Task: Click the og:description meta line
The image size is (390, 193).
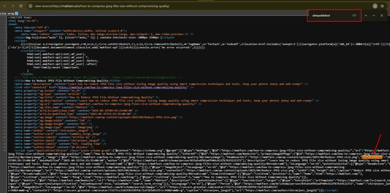Action: point(167,101)
